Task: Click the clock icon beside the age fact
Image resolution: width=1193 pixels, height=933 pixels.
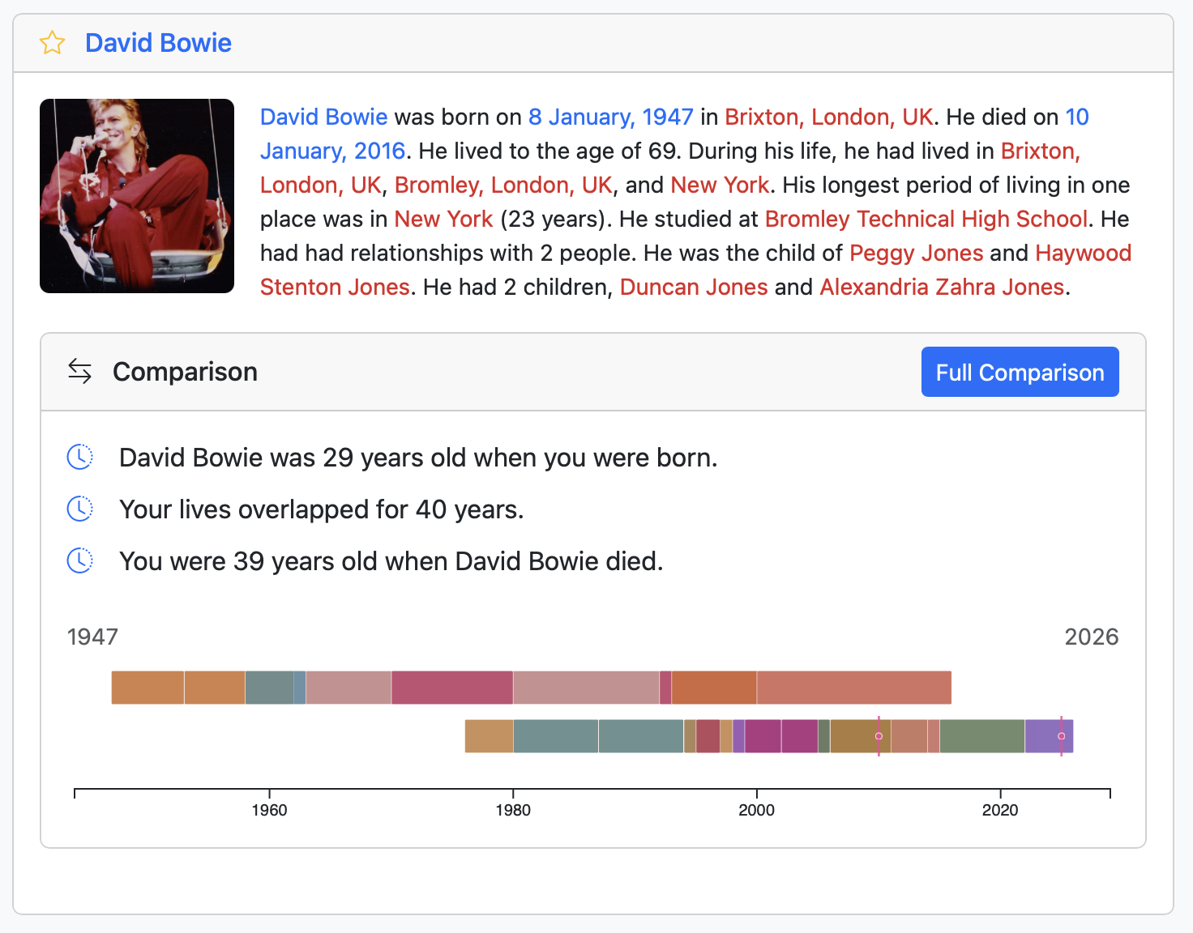Action: click(x=79, y=456)
